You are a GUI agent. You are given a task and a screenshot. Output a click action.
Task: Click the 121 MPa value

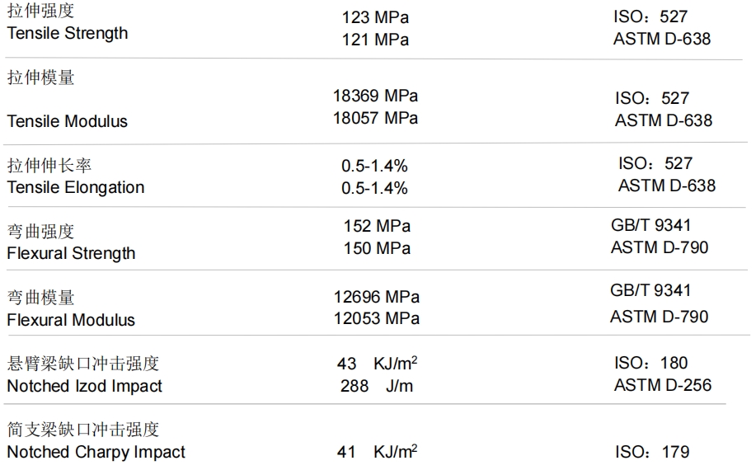tap(375, 40)
